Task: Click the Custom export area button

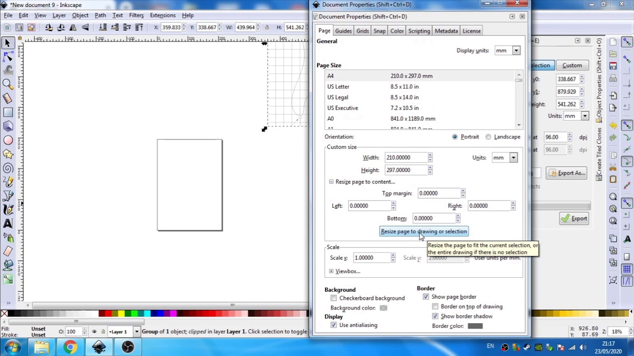Action: tap(572, 65)
